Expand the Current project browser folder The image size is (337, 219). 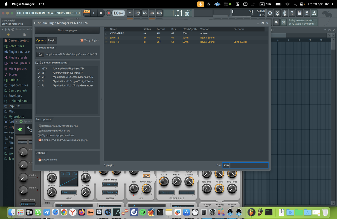point(19,40)
